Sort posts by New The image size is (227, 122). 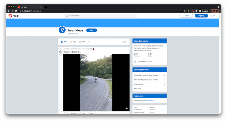coord(73,42)
